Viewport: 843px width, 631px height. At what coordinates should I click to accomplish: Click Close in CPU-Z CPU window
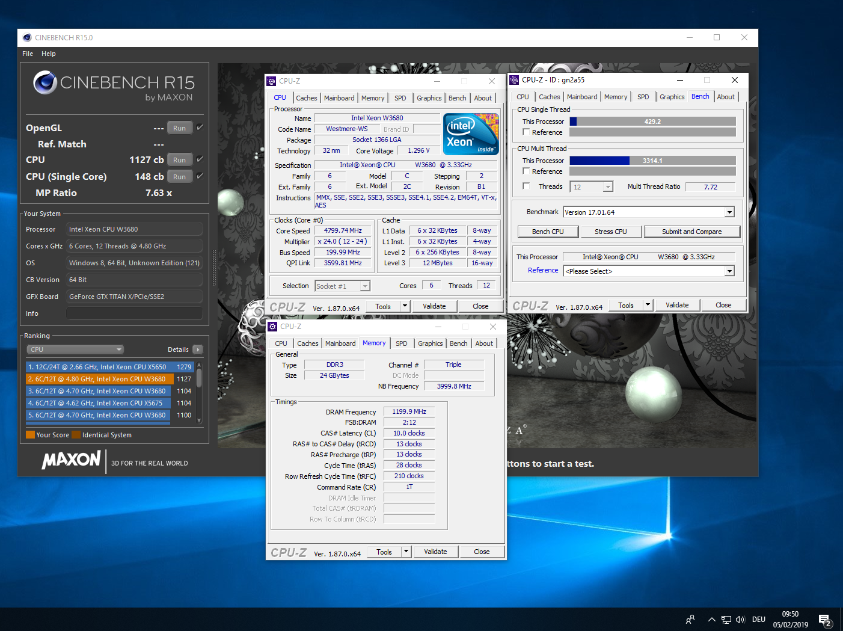480,306
